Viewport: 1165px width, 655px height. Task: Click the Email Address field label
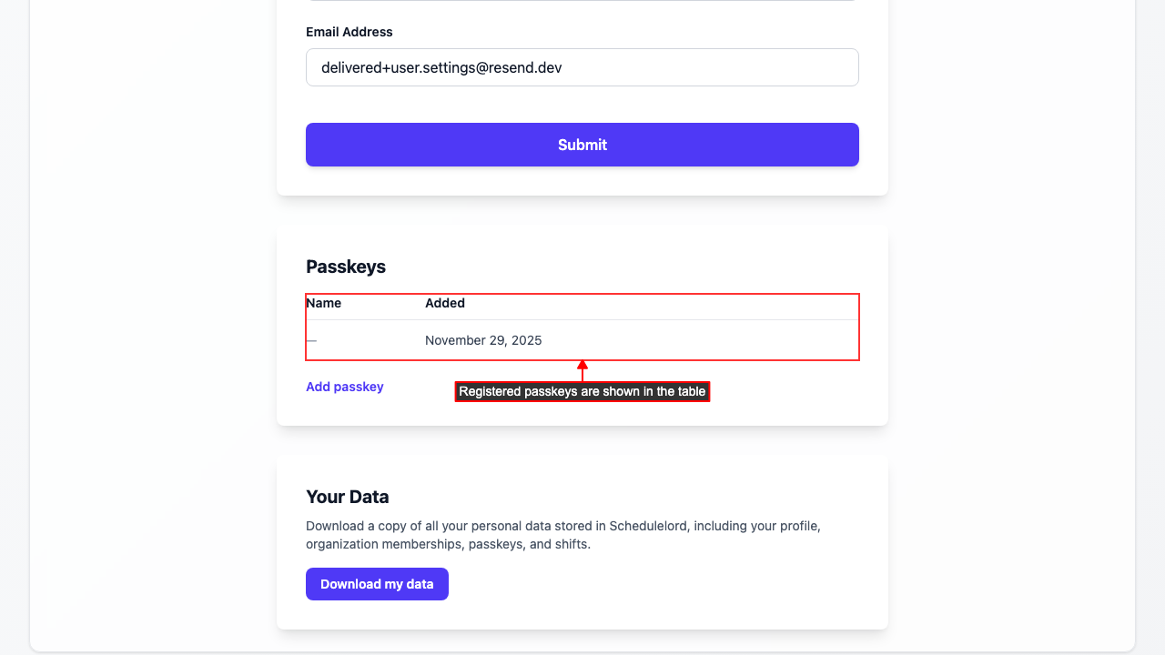349,32
